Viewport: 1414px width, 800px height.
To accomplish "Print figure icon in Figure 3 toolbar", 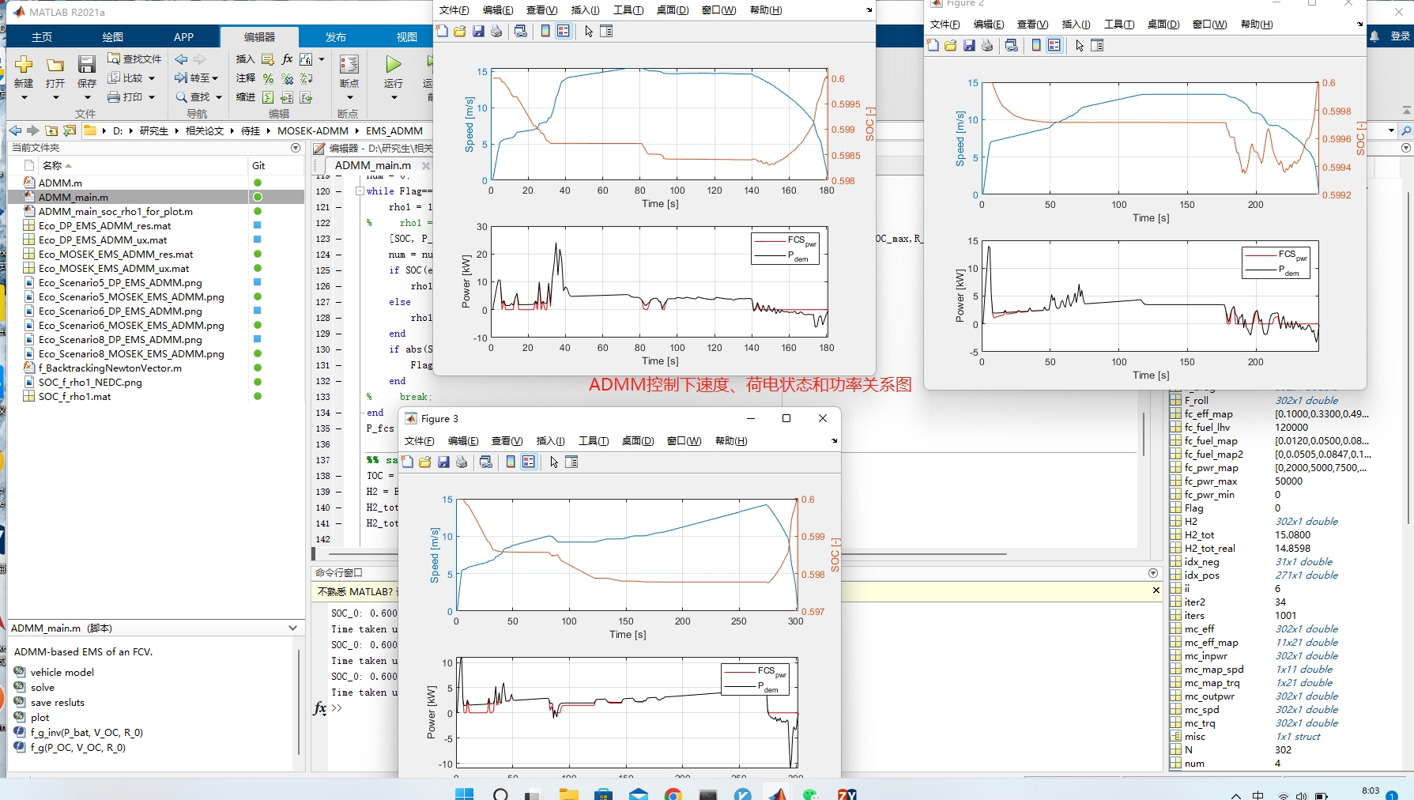I will pos(462,462).
